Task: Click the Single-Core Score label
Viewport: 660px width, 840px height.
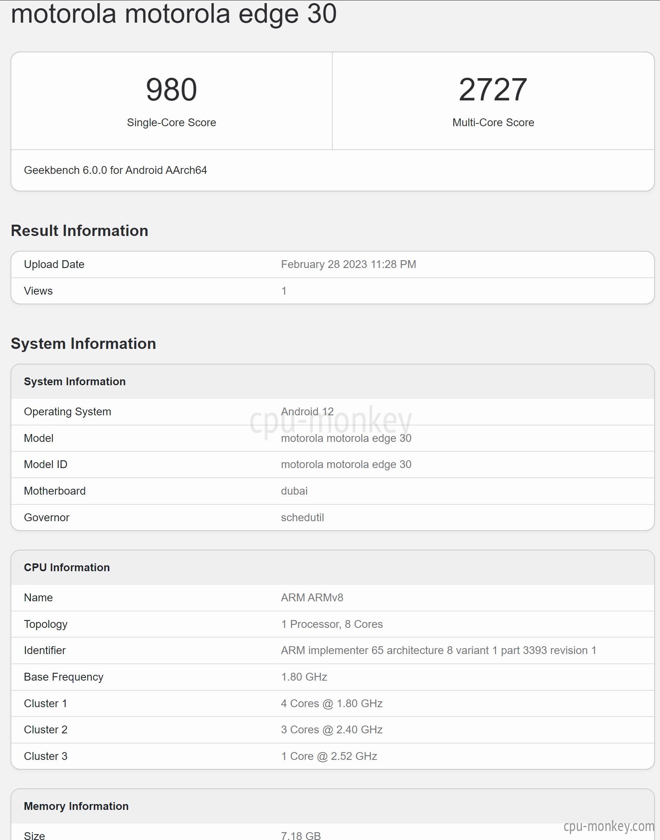Action: (x=171, y=122)
